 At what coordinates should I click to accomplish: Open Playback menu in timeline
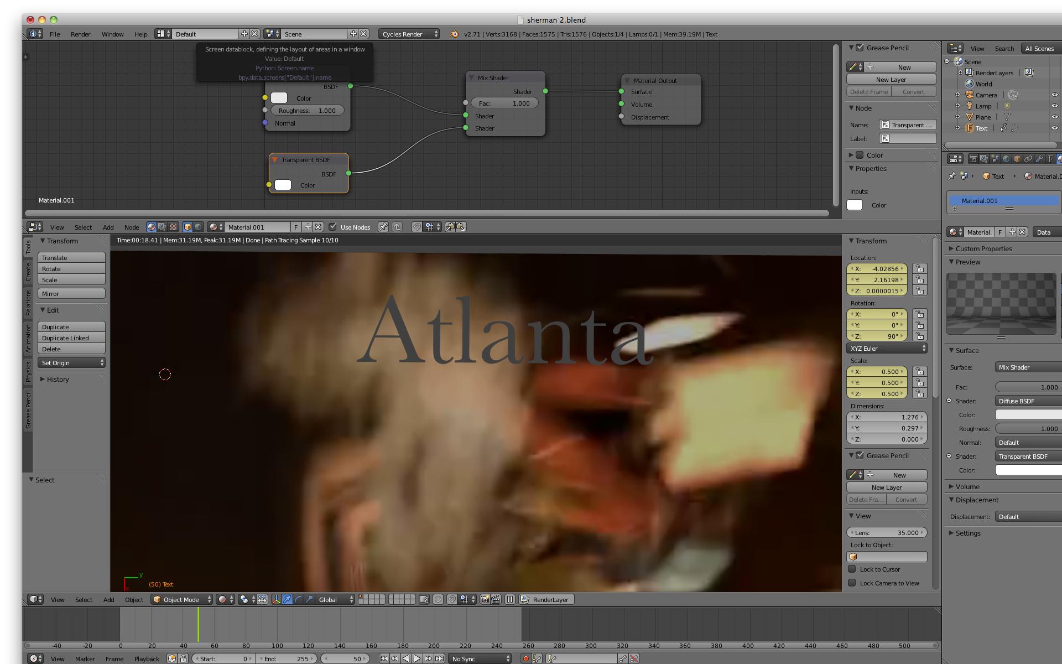(x=147, y=658)
